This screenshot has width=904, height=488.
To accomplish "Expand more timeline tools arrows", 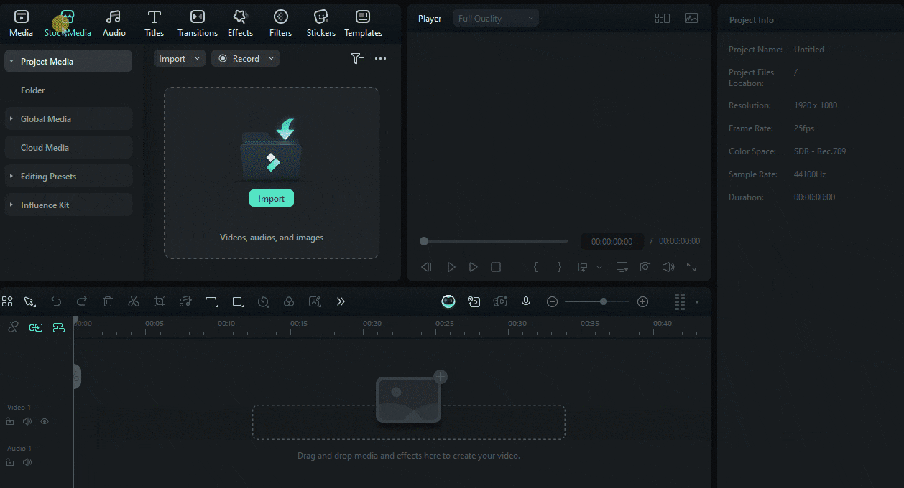I will 341,302.
